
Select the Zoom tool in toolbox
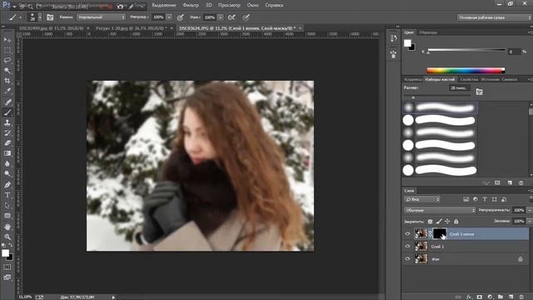pos(7,237)
